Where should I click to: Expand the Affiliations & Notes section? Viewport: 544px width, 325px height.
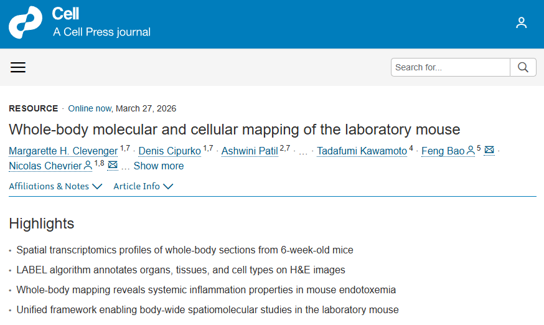point(55,186)
